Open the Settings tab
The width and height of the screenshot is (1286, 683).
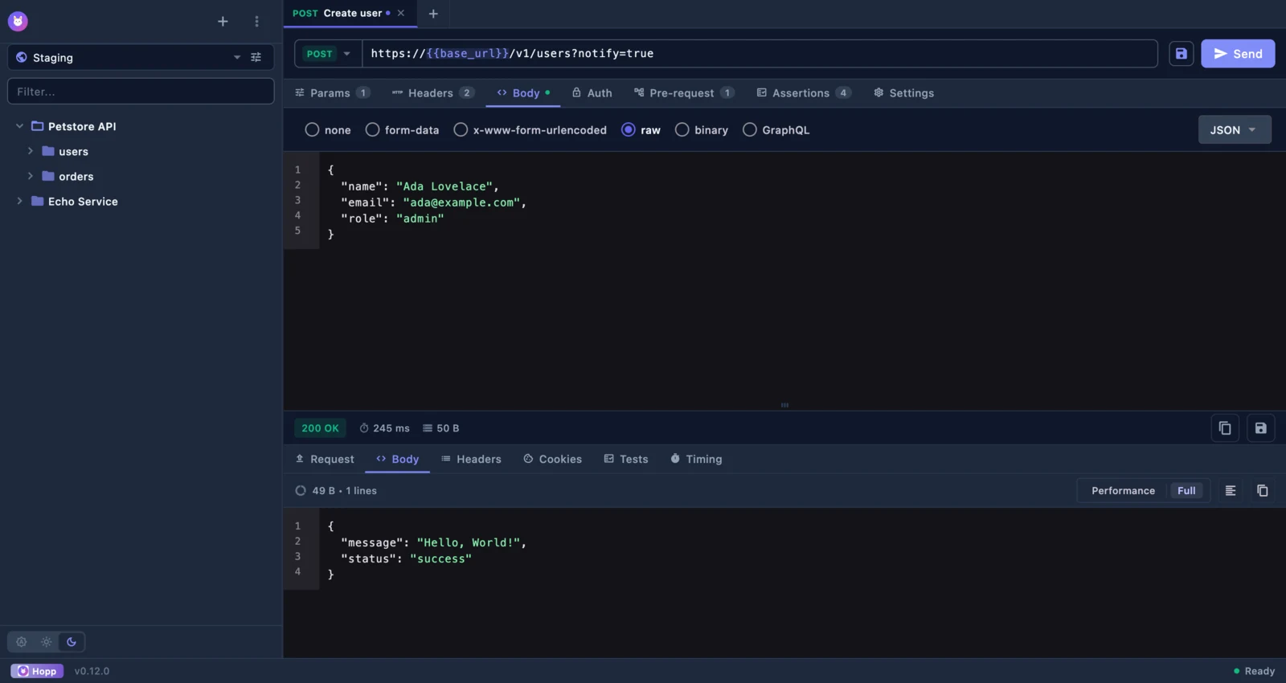pos(903,93)
